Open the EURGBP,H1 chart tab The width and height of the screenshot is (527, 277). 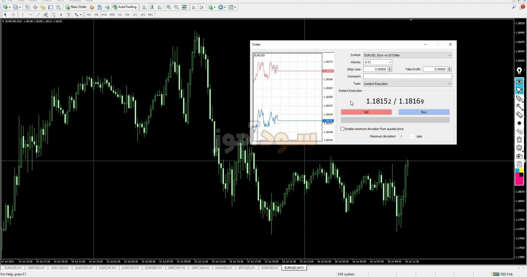tap(153, 268)
